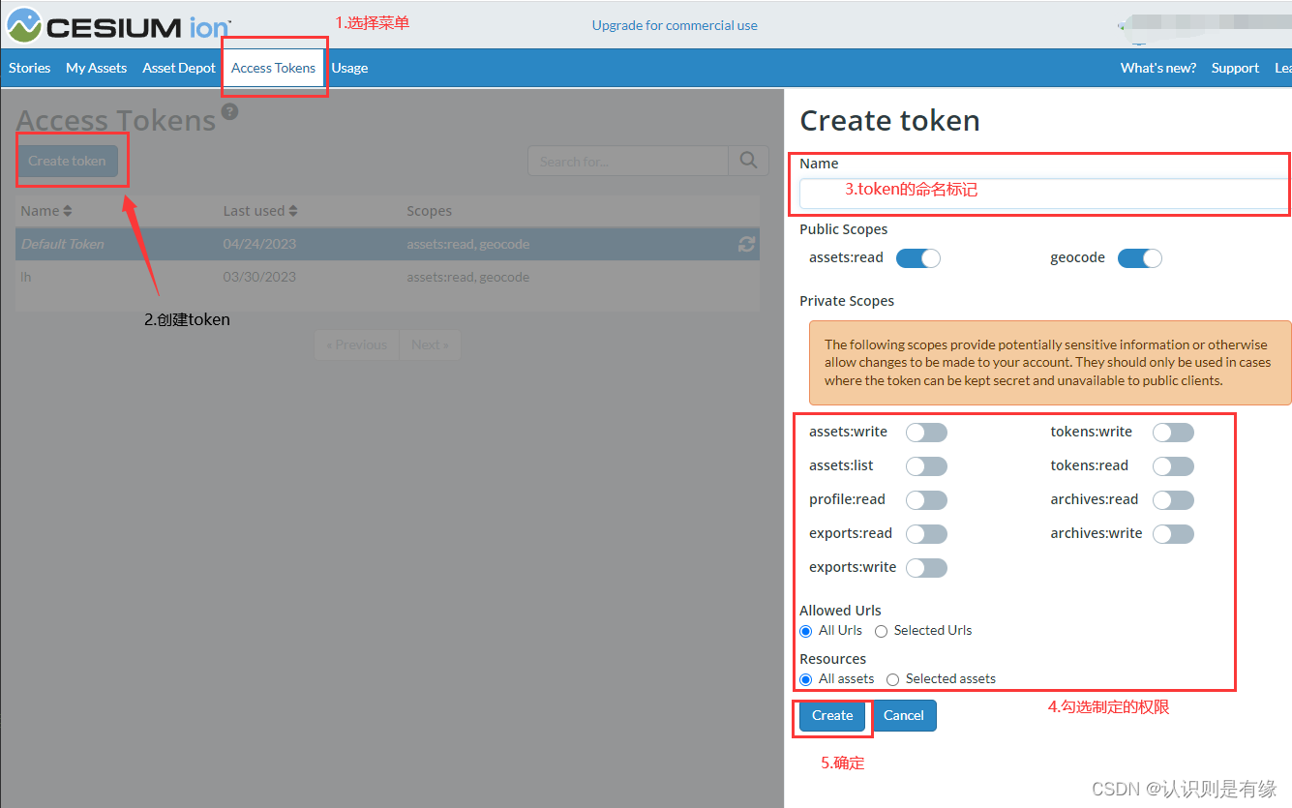Click the Cancel button
1292x808 pixels.
904,715
